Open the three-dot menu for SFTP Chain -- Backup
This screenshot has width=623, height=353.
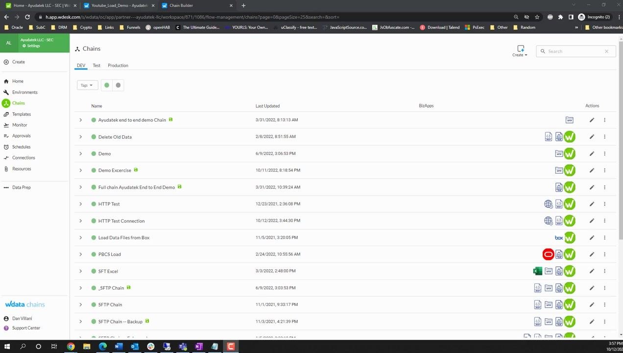pyautogui.click(x=604, y=322)
